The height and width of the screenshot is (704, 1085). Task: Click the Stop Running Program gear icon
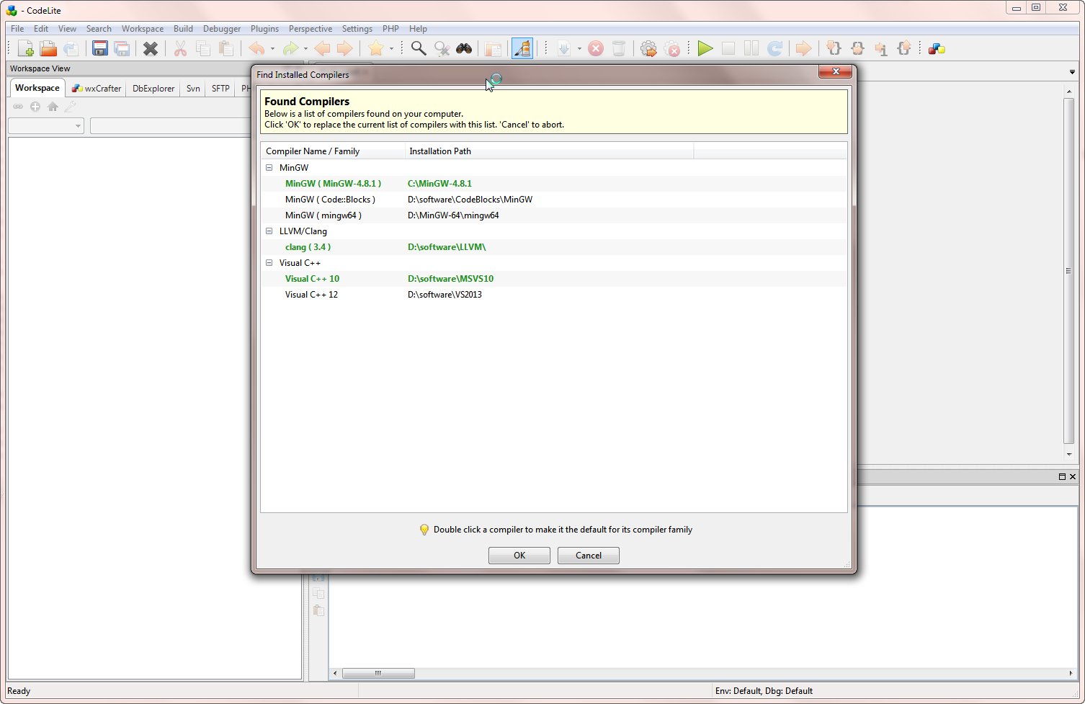click(672, 48)
